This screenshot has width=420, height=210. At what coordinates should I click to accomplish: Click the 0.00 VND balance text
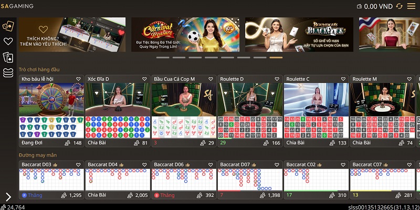coord(379,6)
